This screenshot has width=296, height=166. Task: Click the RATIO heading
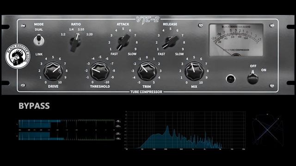point(76,24)
